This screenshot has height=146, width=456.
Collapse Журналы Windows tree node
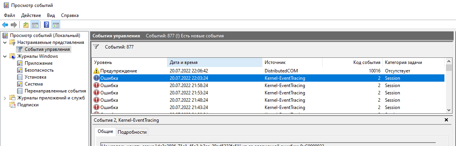pyautogui.click(x=5, y=56)
